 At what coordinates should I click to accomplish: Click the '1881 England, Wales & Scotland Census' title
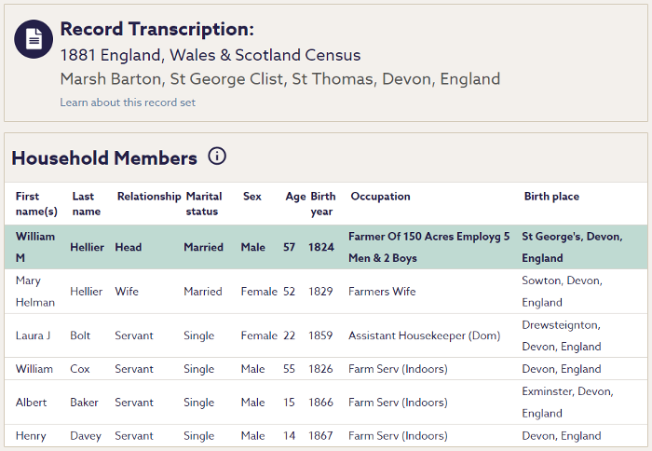point(210,55)
